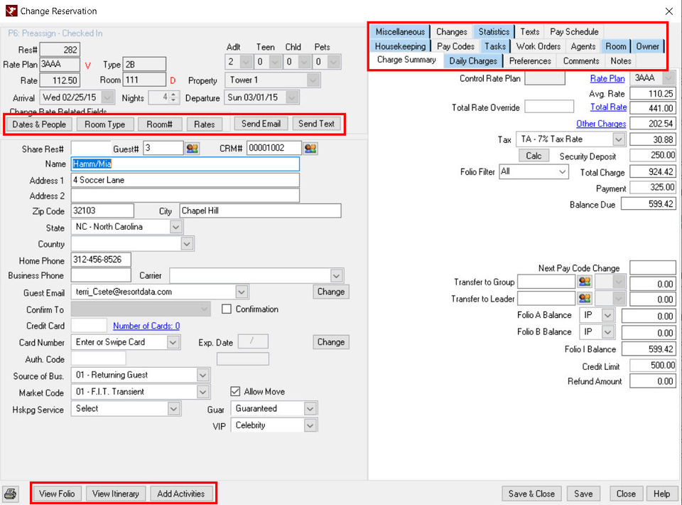682x505 pixels.
Task: Switch to the Pay Codes tab
Action: (455, 46)
